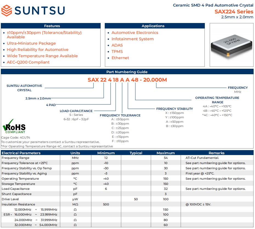255x229 pixels.
Task: Select the sample part number SAX 22 4 18 A A 48
Action: point(113,80)
